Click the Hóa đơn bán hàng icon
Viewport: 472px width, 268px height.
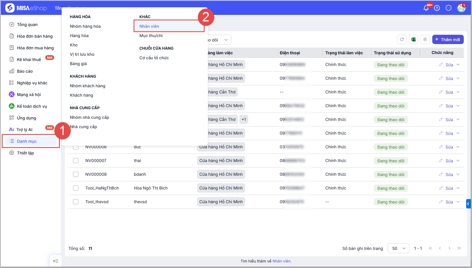click(12, 36)
